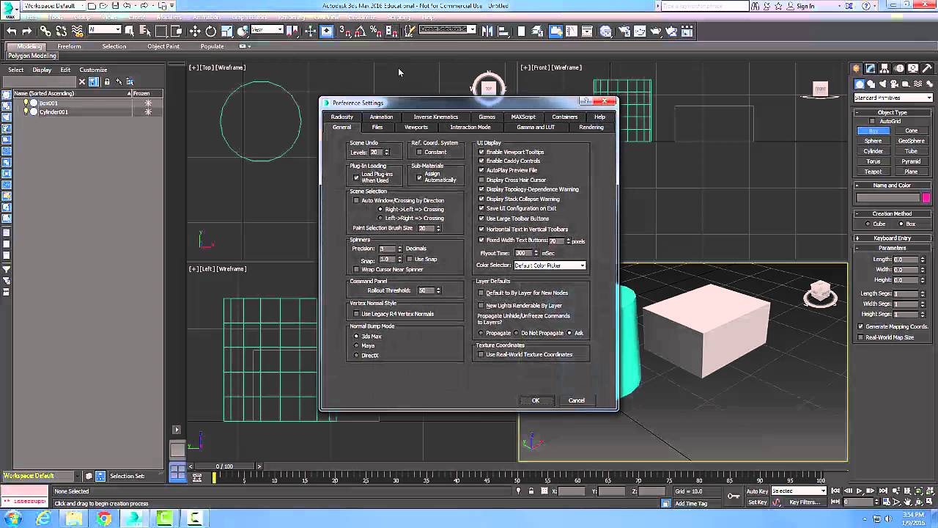938x528 pixels.
Task: Select the Cube creation method radio
Action: [868, 224]
